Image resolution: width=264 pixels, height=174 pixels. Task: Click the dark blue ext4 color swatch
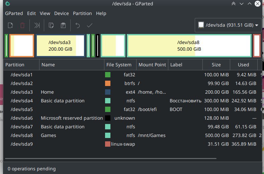coord(108,92)
